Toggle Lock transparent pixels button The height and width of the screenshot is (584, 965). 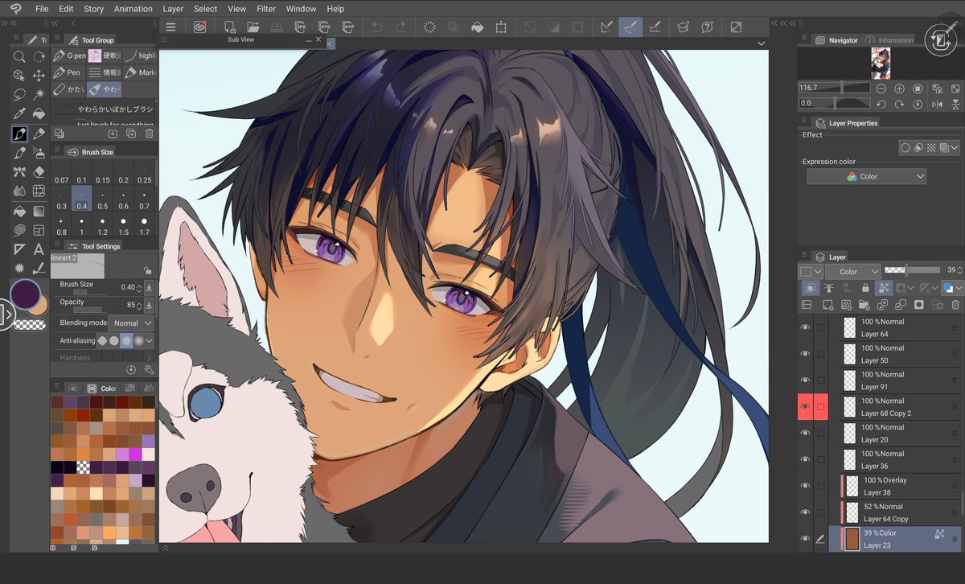(882, 288)
